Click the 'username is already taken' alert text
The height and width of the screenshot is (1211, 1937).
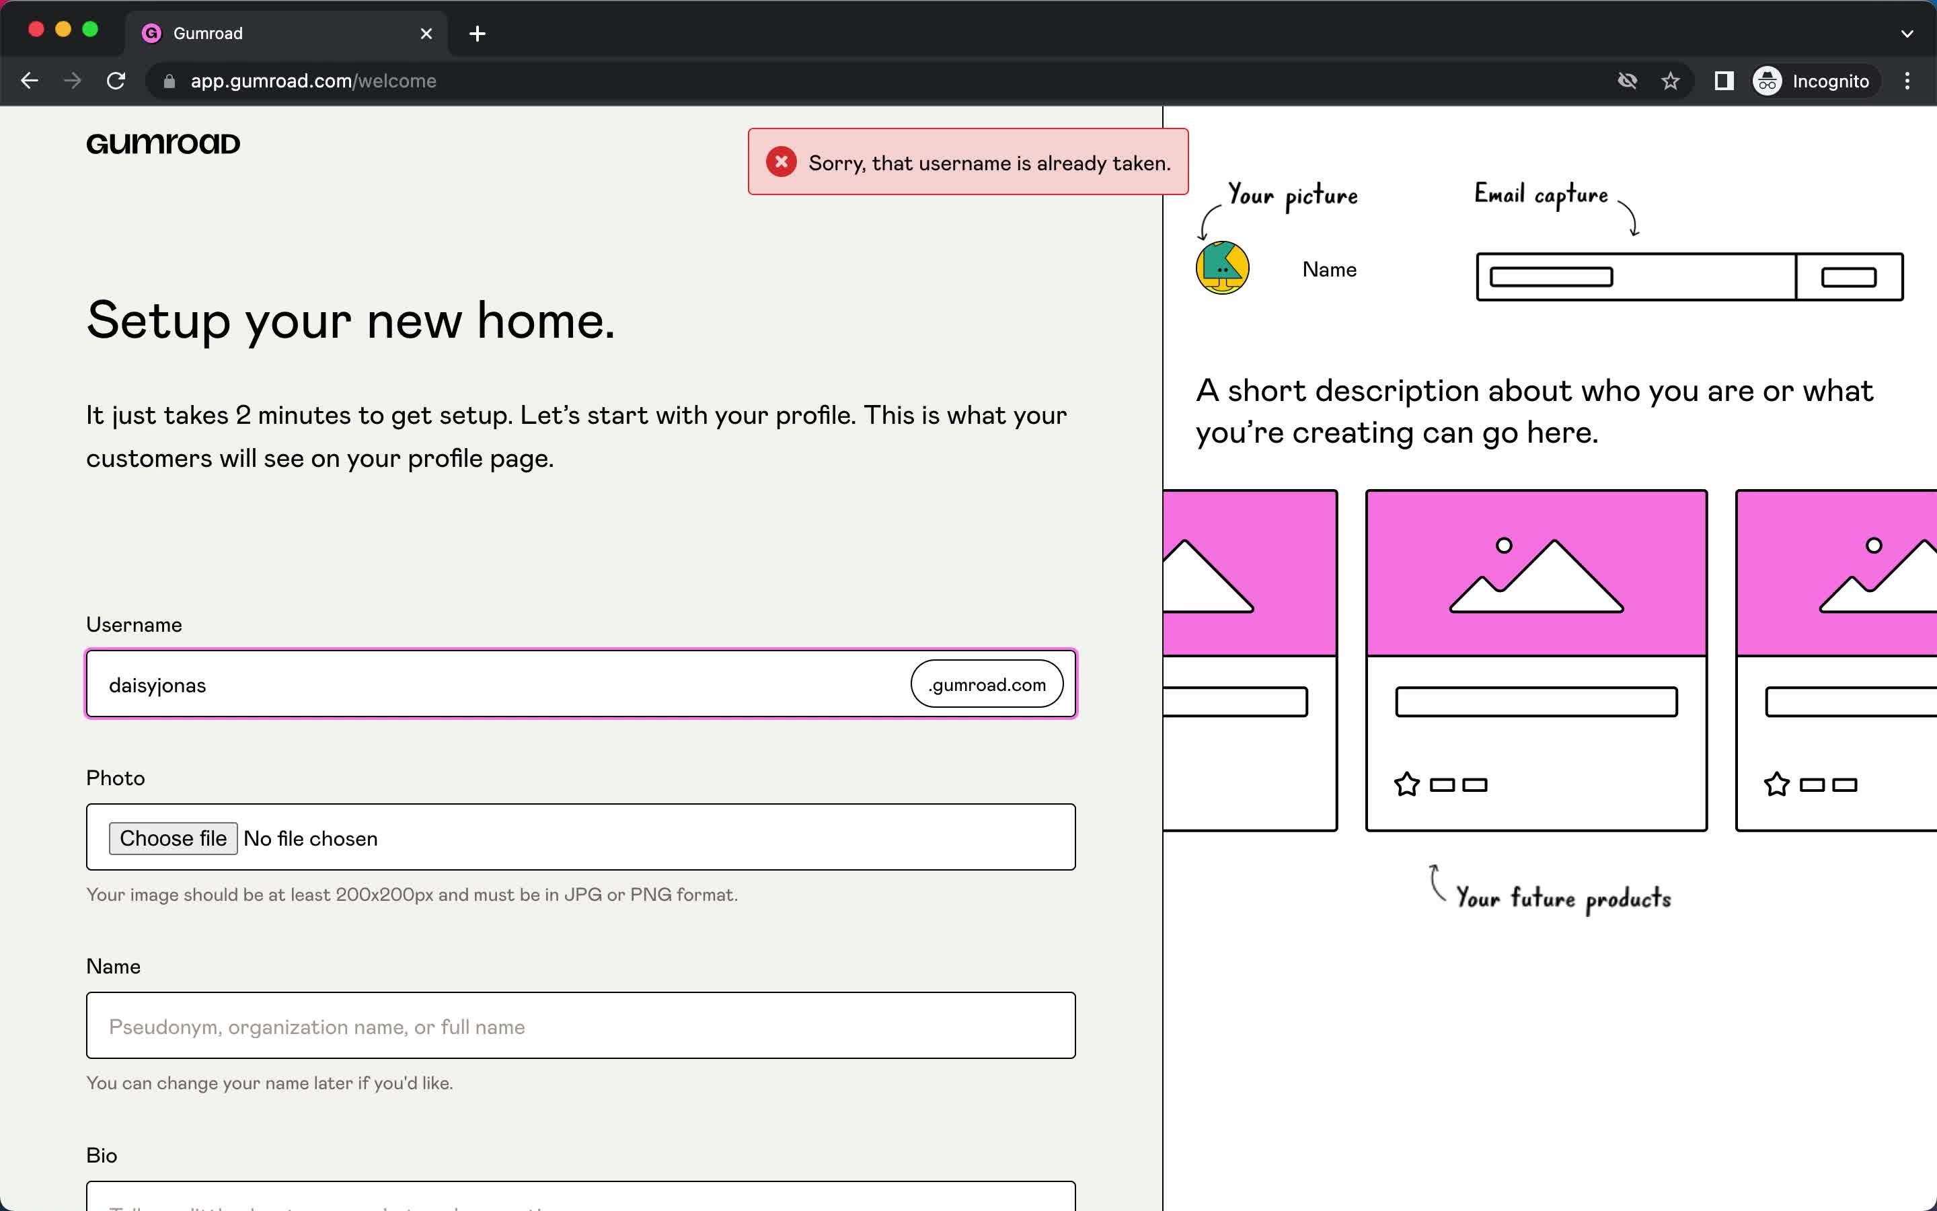coord(989,163)
